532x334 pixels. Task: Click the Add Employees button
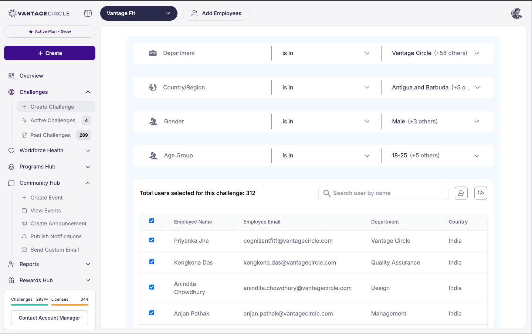tap(216, 13)
